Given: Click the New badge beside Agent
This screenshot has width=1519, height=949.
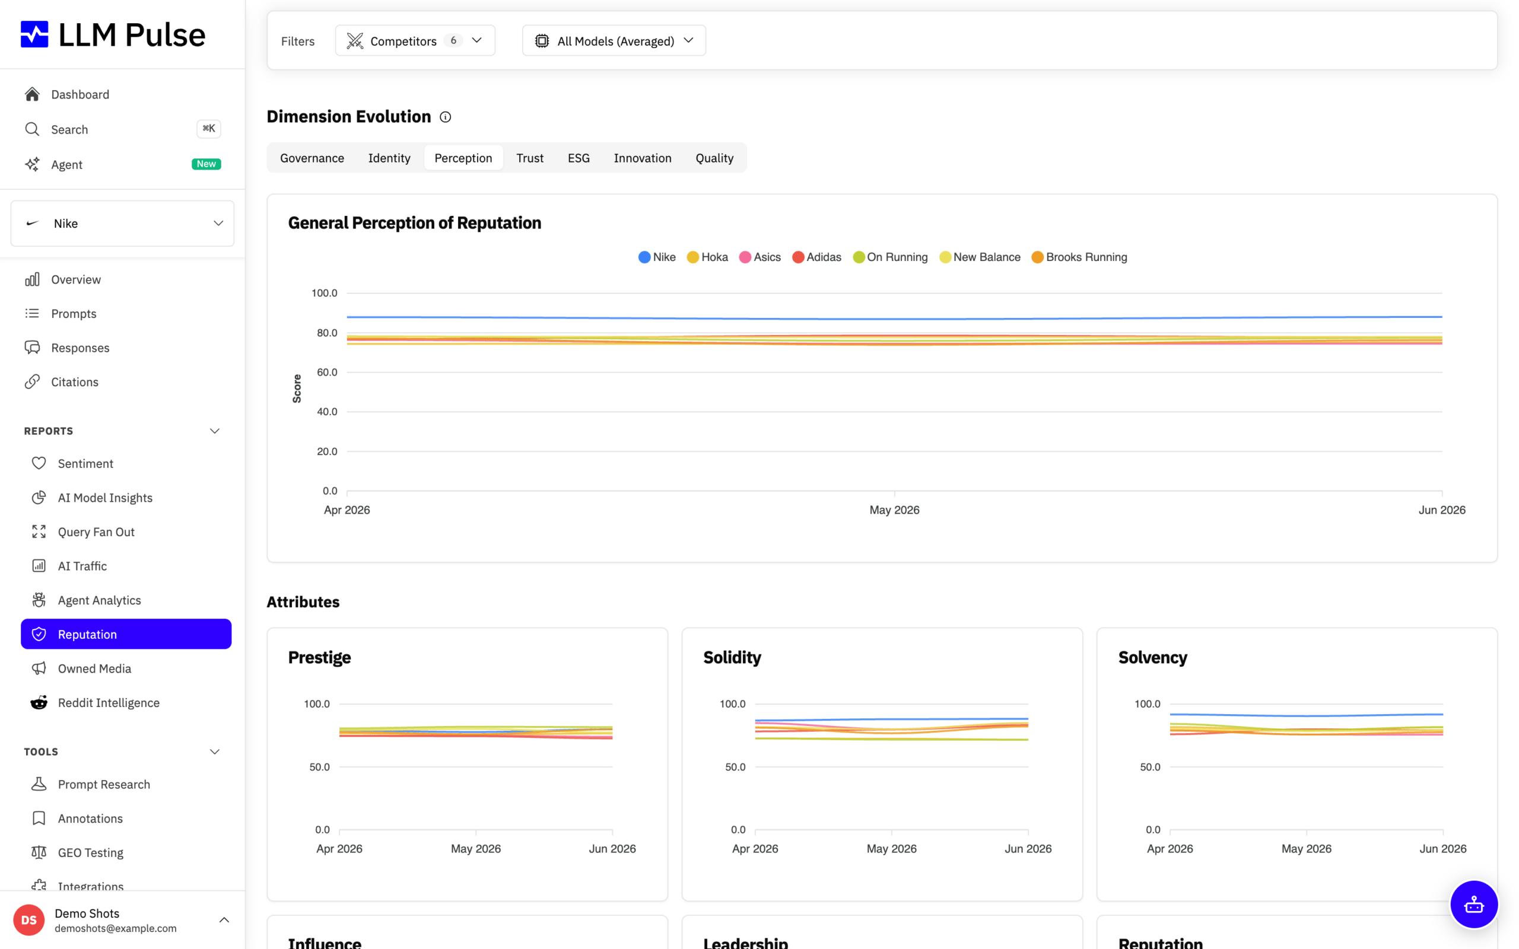Looking at the screenshot, I should [x=206, y=164].
